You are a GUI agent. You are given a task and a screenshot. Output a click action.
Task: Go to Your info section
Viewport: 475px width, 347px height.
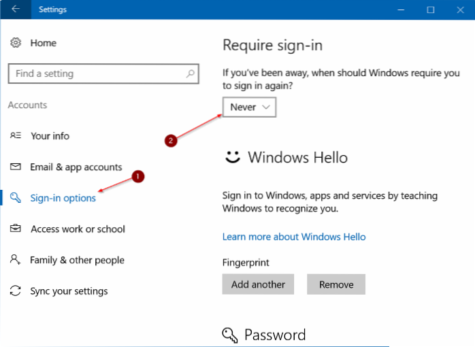50,136
